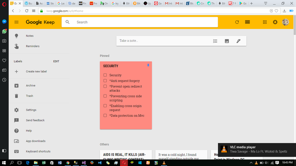296x166 pixels.
Task: Open the Google account avatar
Action: point(286,22)
